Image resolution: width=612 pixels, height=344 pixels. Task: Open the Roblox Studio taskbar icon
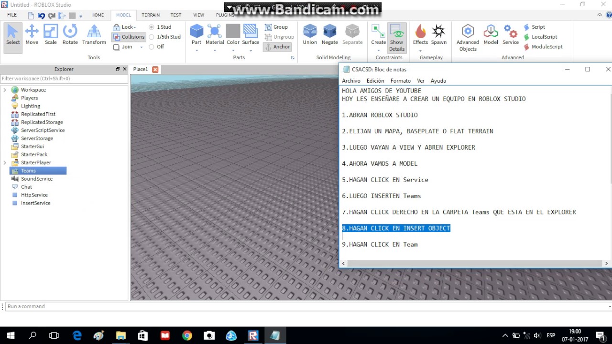[x=253, y=335]
